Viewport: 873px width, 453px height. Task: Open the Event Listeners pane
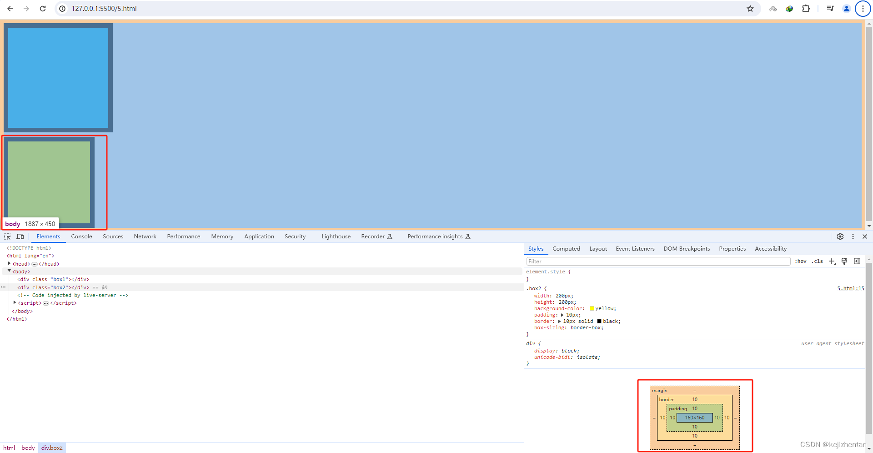click(635, 249)
